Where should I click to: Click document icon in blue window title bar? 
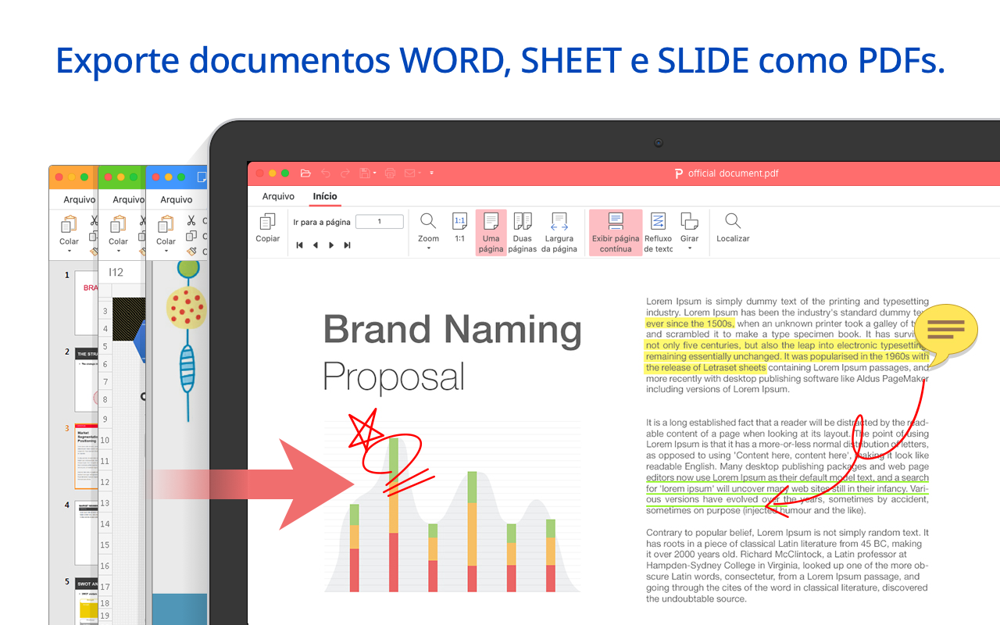202,177
